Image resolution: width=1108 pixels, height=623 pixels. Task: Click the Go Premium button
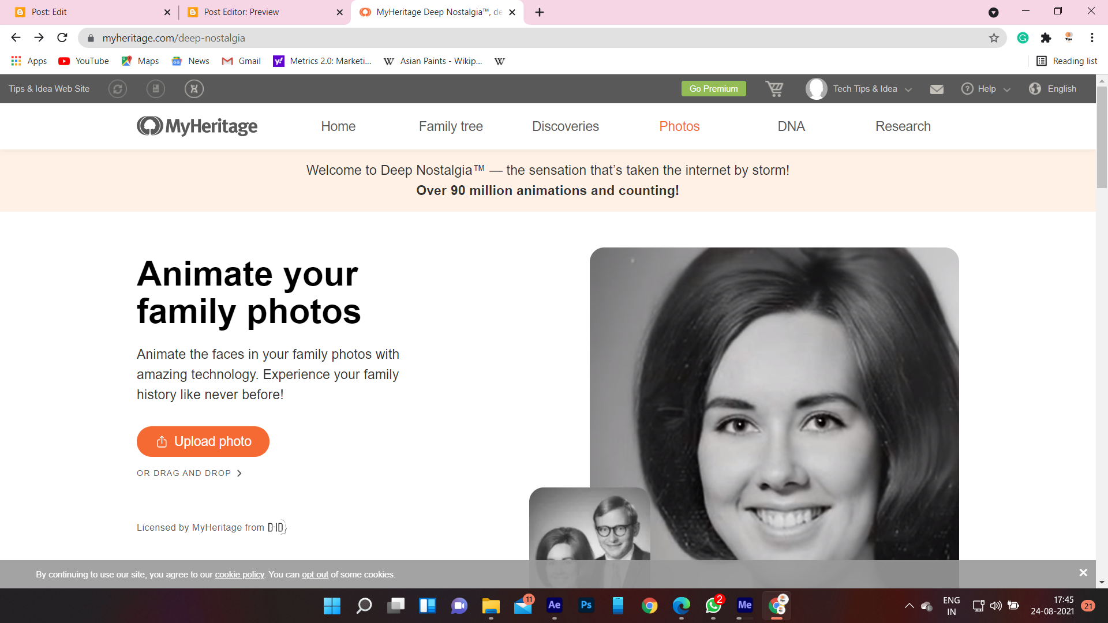(x=713, y=89)
